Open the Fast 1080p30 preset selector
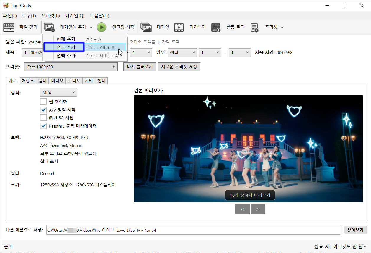The width and height of the screenshot is (371, 253). click(71, 67)
